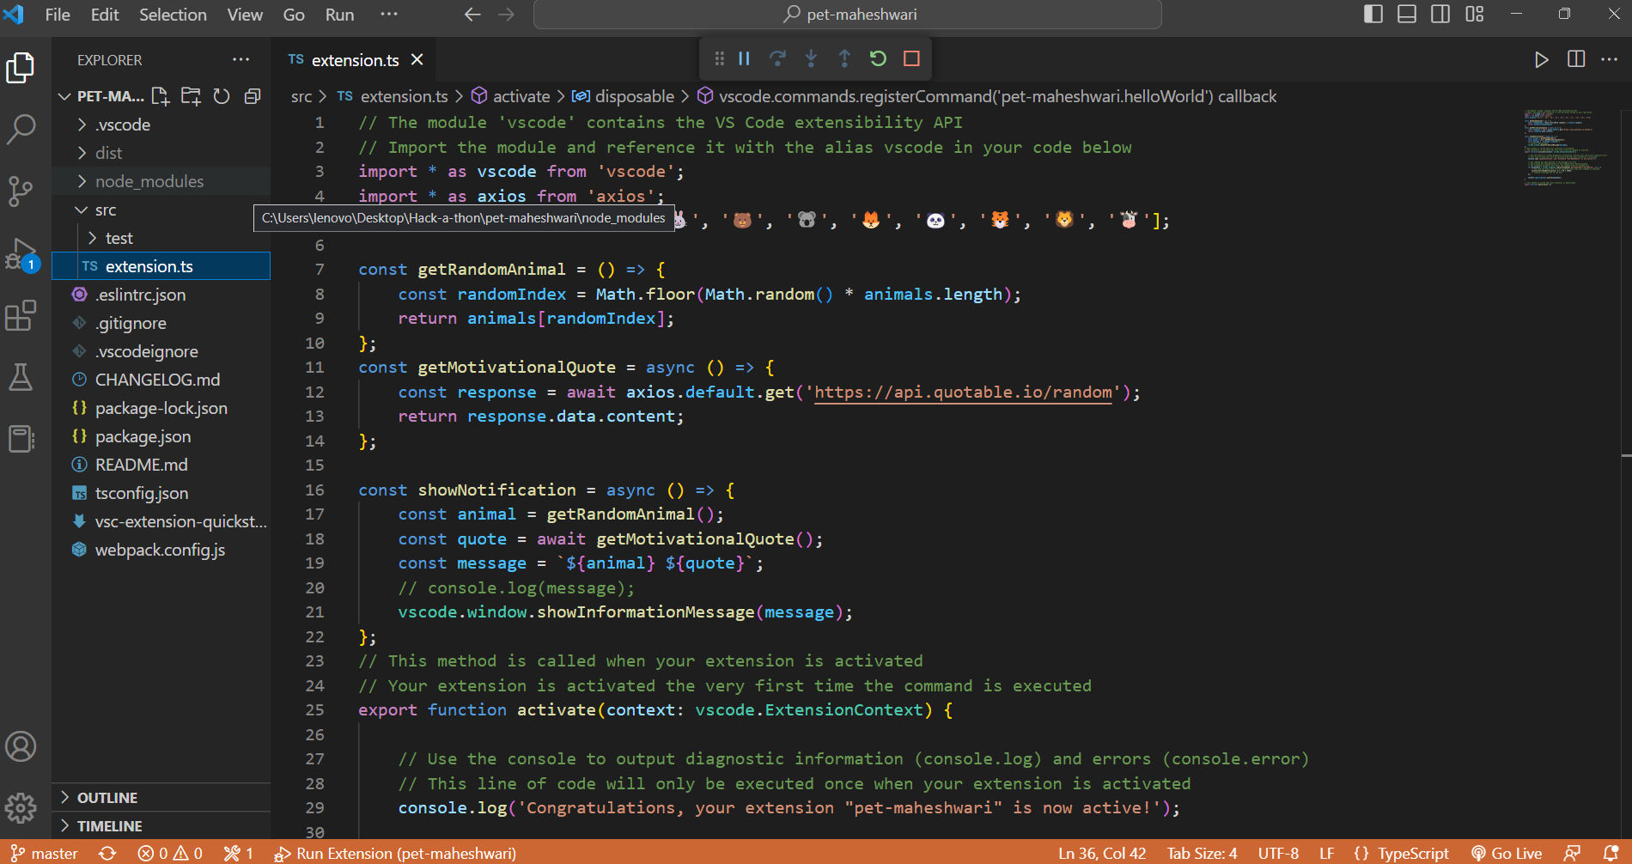Toggle the panel layout at top right
1632x864 pixels.
pyautogui.click(x=1406, y=14)
